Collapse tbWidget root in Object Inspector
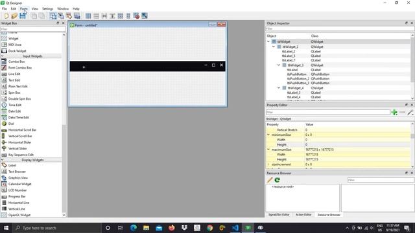The image size is (415, 233). tap(268, 41)
